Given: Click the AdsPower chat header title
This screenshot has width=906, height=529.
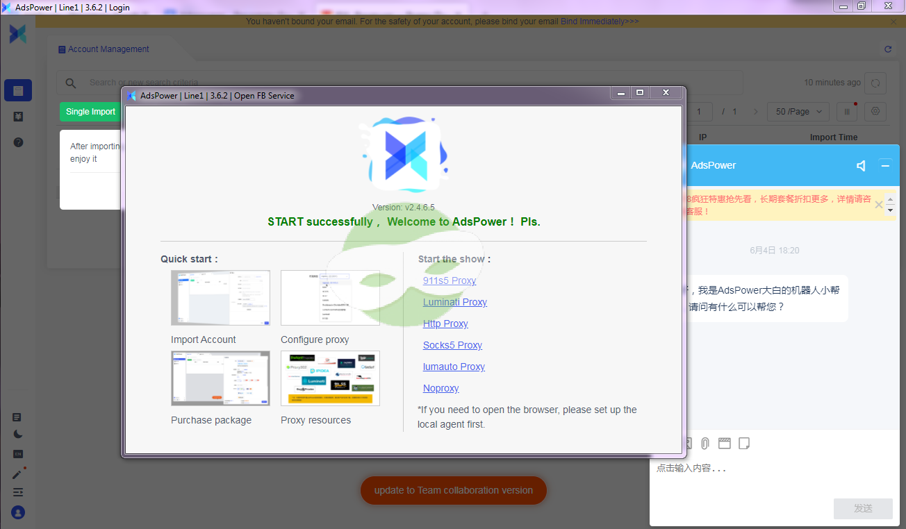Looking at the screenshot, I should coord(714,165).
